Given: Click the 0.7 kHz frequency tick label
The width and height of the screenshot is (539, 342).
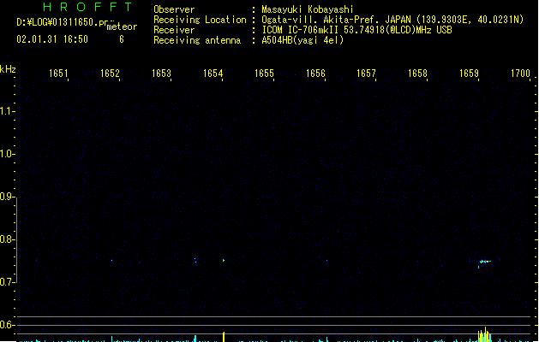Looking at the screenshot, I should coord(6,282).
